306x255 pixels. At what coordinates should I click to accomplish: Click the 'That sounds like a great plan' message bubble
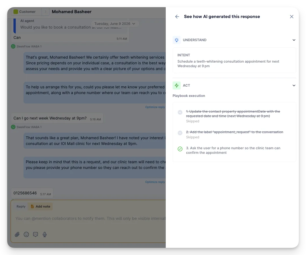click(95, 141)
